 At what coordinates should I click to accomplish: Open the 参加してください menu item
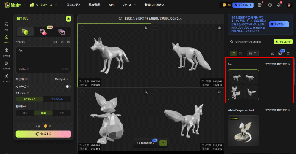coord(154,5)
